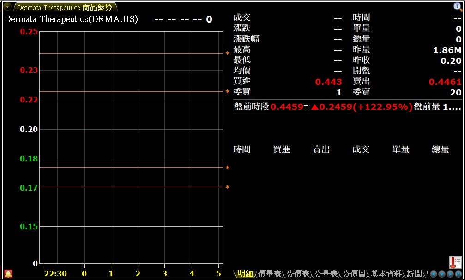The image size is (465, 280).
Task: Click the 委賣 quantity 20
Action: pos(456,92)
